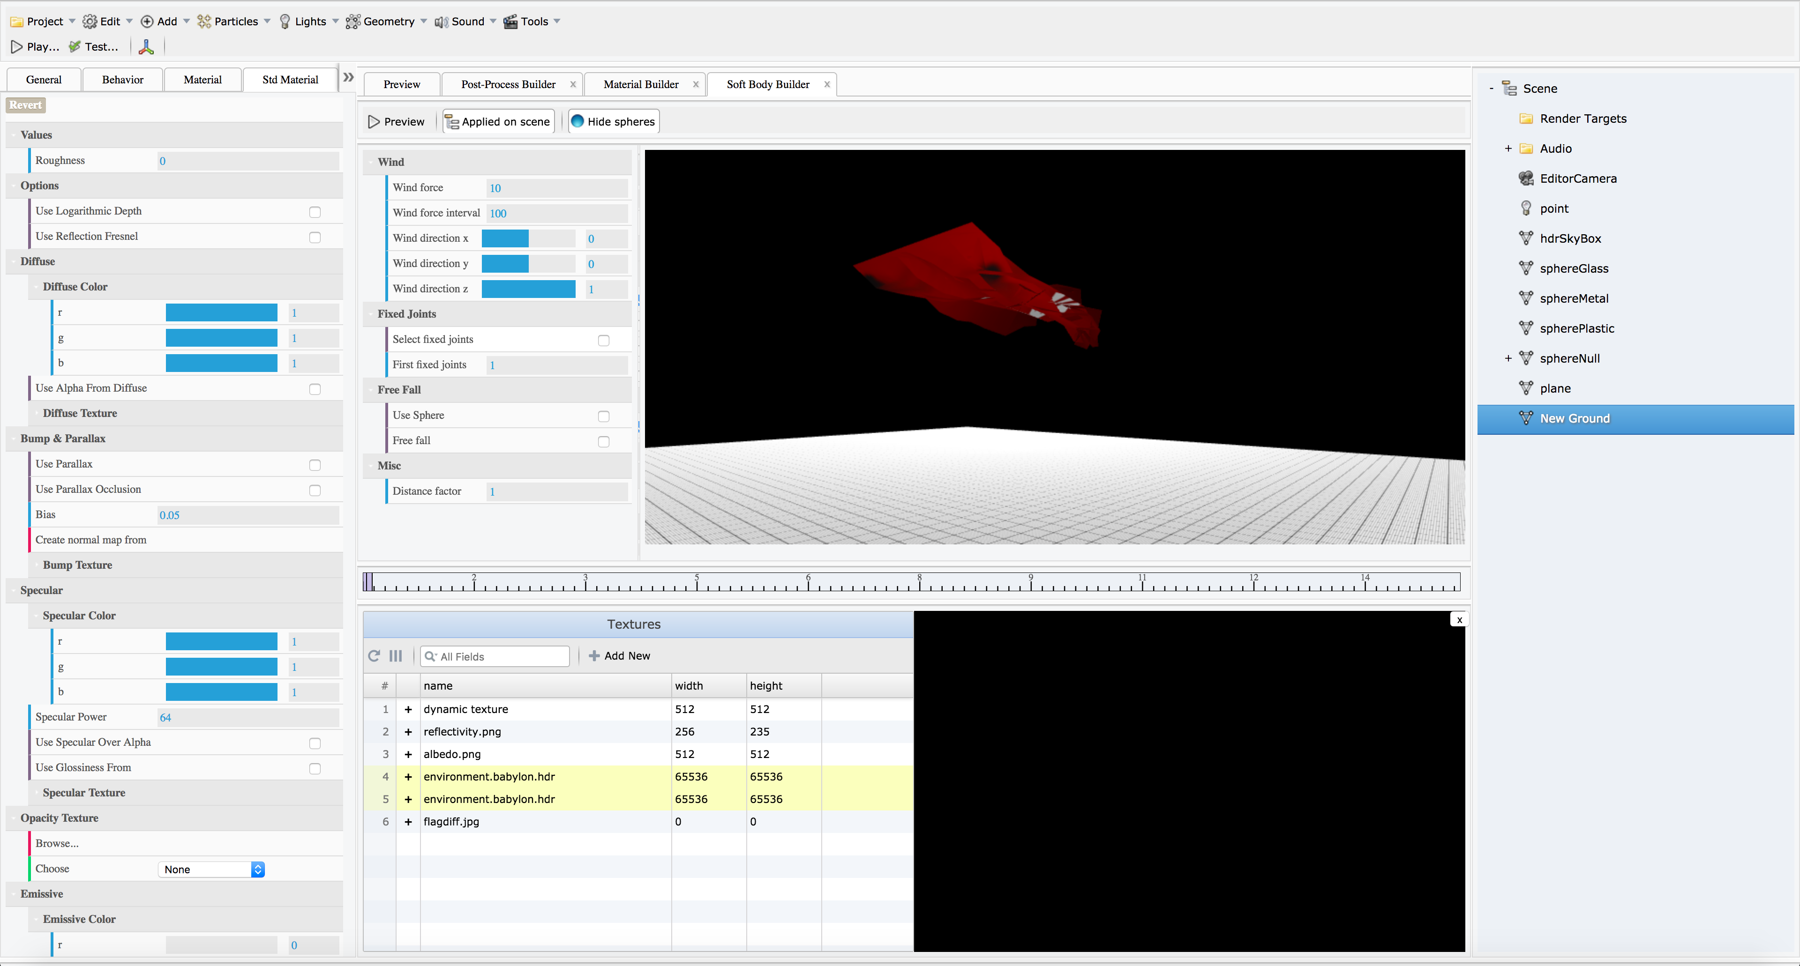The height and width of the screenshot is (966, 1800).
Task: Click the columns icon in Textures toolbar
Action: 396,656
